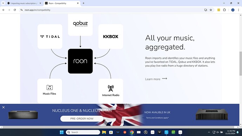Click the TIDAL service tile
Screen dimensions: 242x136
50,36
